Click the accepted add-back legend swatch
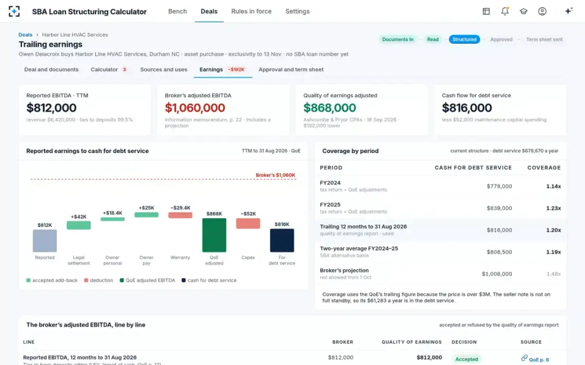585x365 pixels. click(x=28, y=280)
